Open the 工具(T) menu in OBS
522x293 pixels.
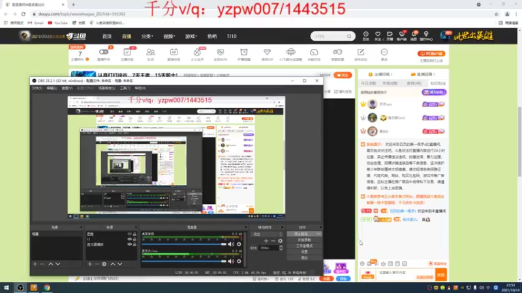pyautogui.click(x=125, y=88)
